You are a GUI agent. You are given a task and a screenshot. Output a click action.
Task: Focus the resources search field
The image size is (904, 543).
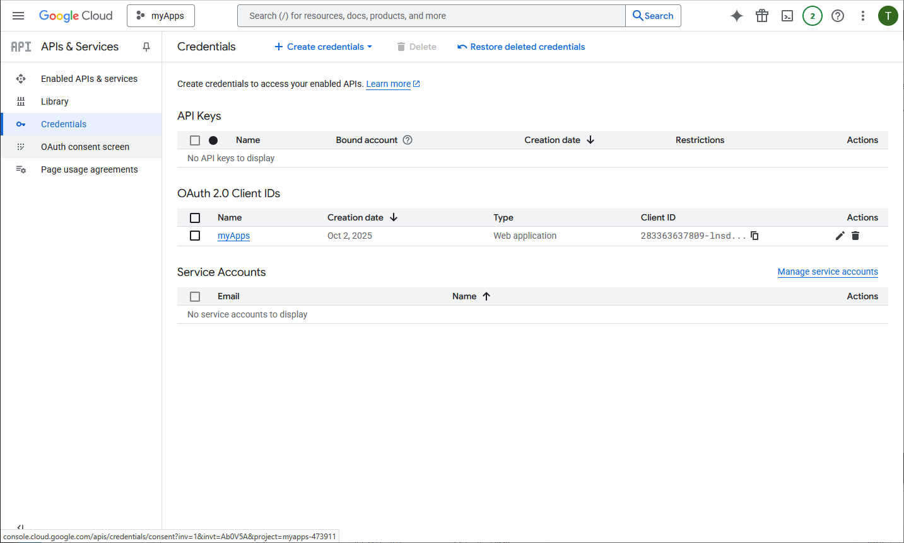tap(431, 16)
